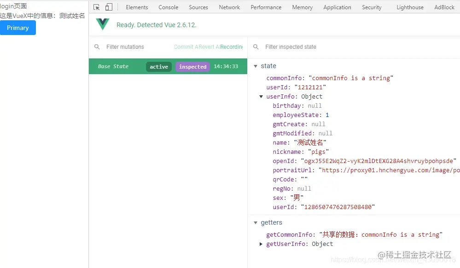The height and width of the screenshot is (268, 460).
Task: Activate the inspect element picker icon
Action: point(97,7)
